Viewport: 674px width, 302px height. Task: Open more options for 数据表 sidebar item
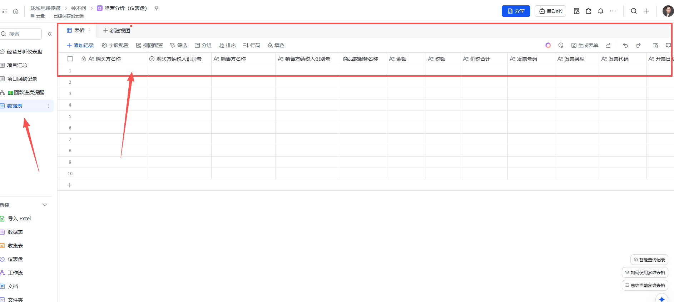click(48, 106)
